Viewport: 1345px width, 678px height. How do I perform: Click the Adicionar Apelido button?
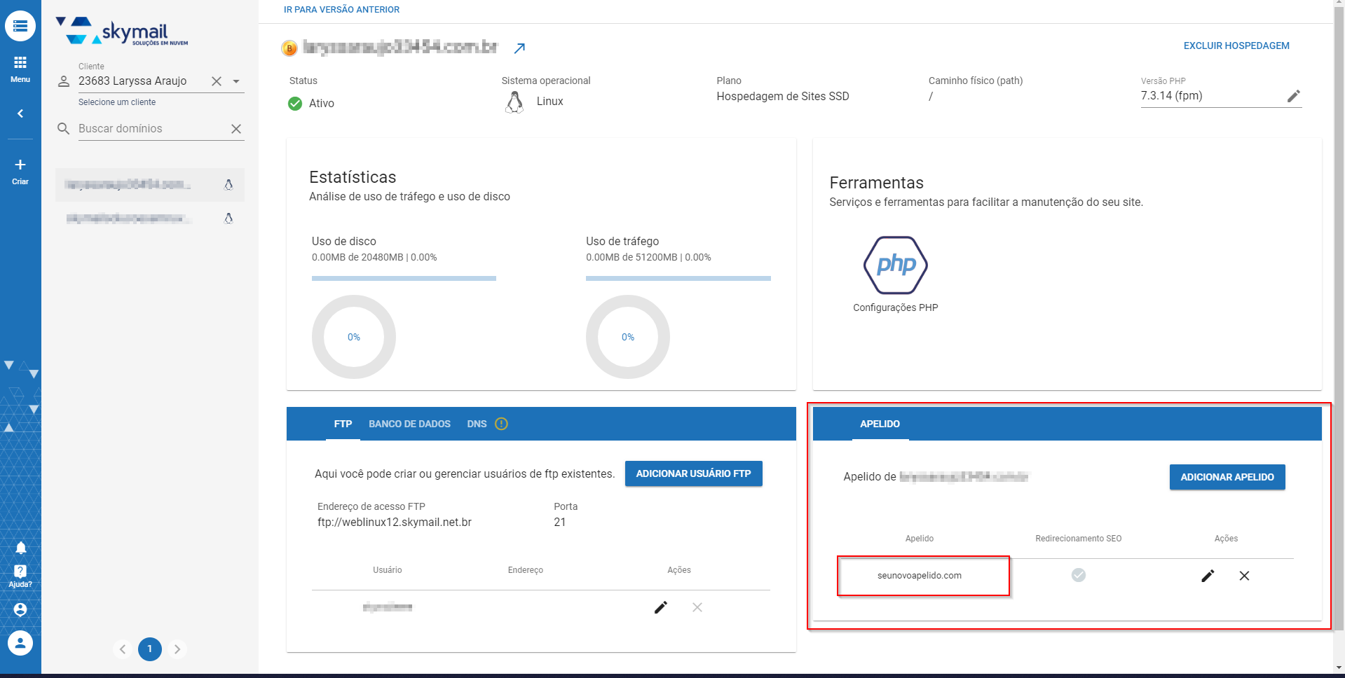tap(1227, 477)
